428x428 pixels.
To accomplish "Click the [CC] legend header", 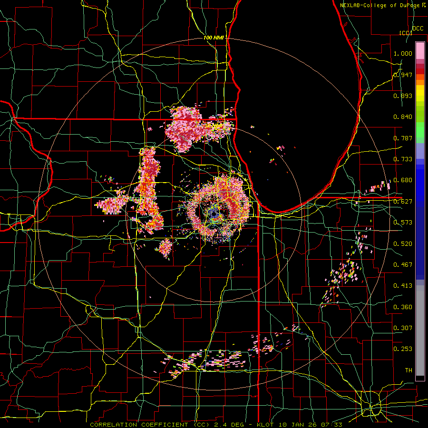I will [x=406, y=33].
